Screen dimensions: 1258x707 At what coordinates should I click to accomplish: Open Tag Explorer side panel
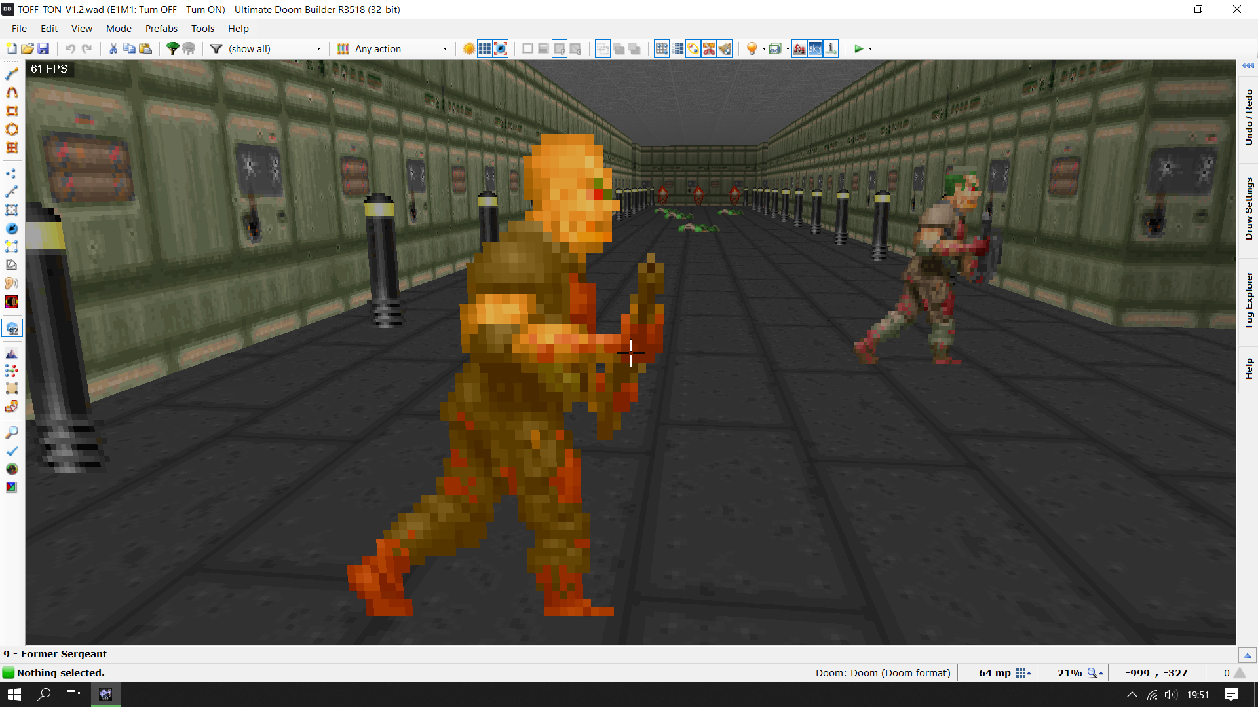(1248, 300)
